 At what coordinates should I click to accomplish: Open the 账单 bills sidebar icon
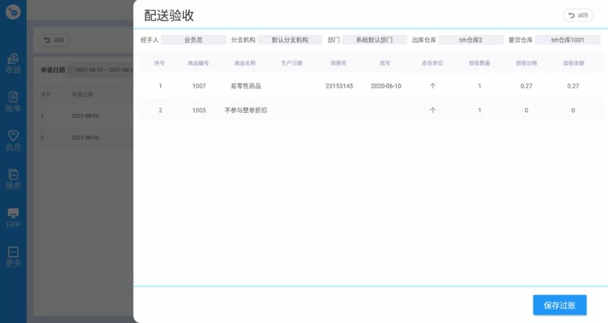[x=13, y=102]
